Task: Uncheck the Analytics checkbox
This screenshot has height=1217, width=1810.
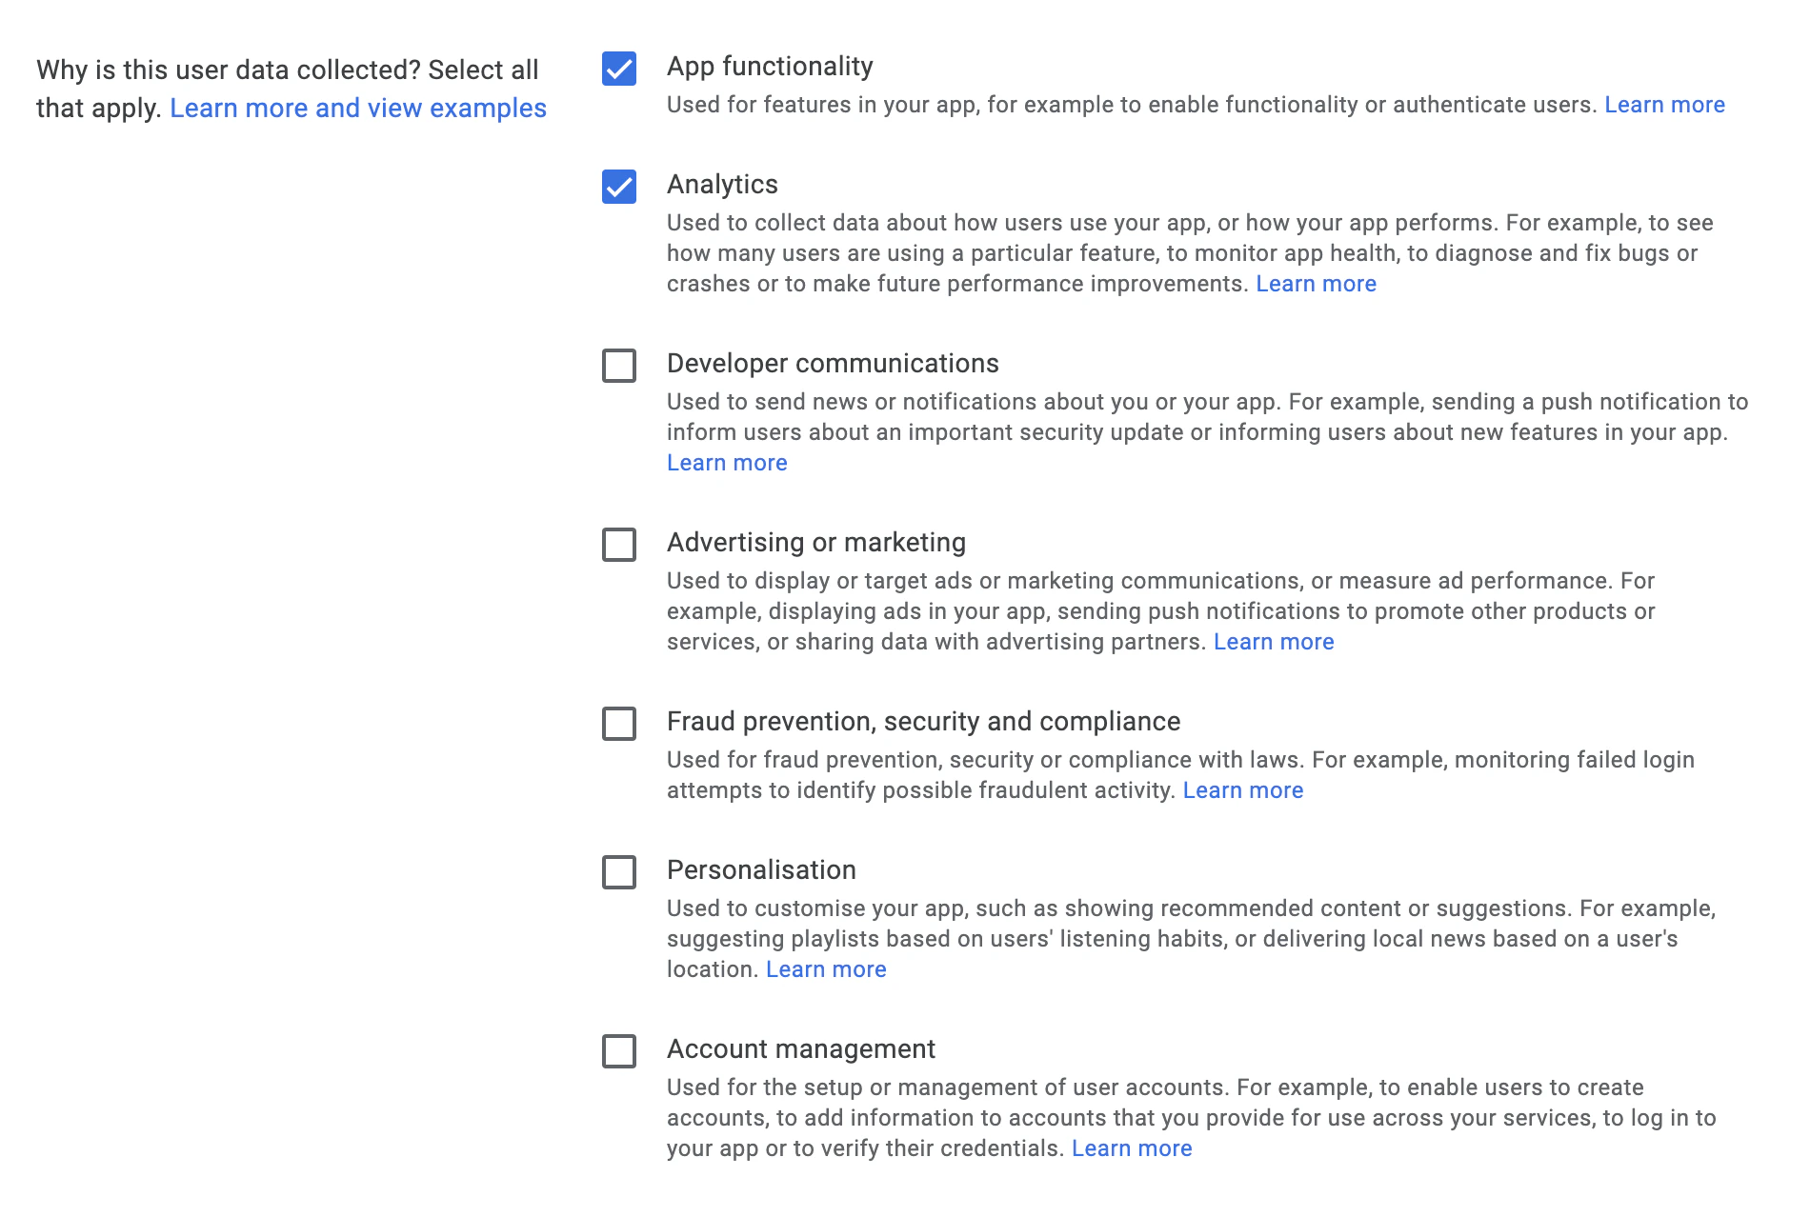Action: click(x=619, y=187)
